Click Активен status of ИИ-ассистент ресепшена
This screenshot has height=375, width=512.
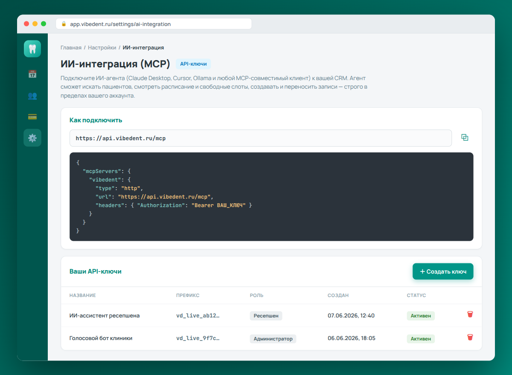[421, 316]
